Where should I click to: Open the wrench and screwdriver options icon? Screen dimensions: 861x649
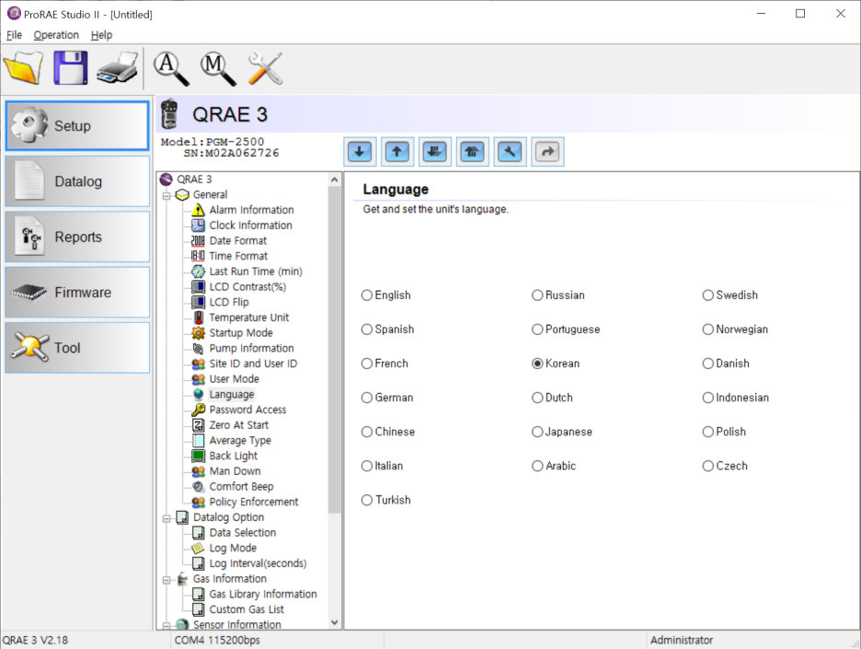(265, 68)
